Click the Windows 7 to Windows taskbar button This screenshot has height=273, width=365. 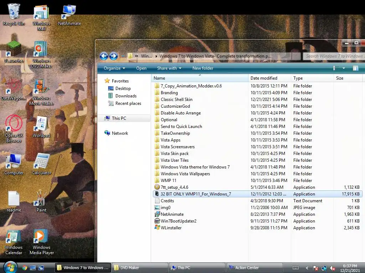click(x=83, y=268)
